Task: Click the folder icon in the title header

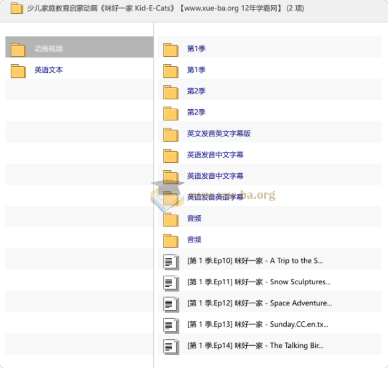Action: coord(16,8)
